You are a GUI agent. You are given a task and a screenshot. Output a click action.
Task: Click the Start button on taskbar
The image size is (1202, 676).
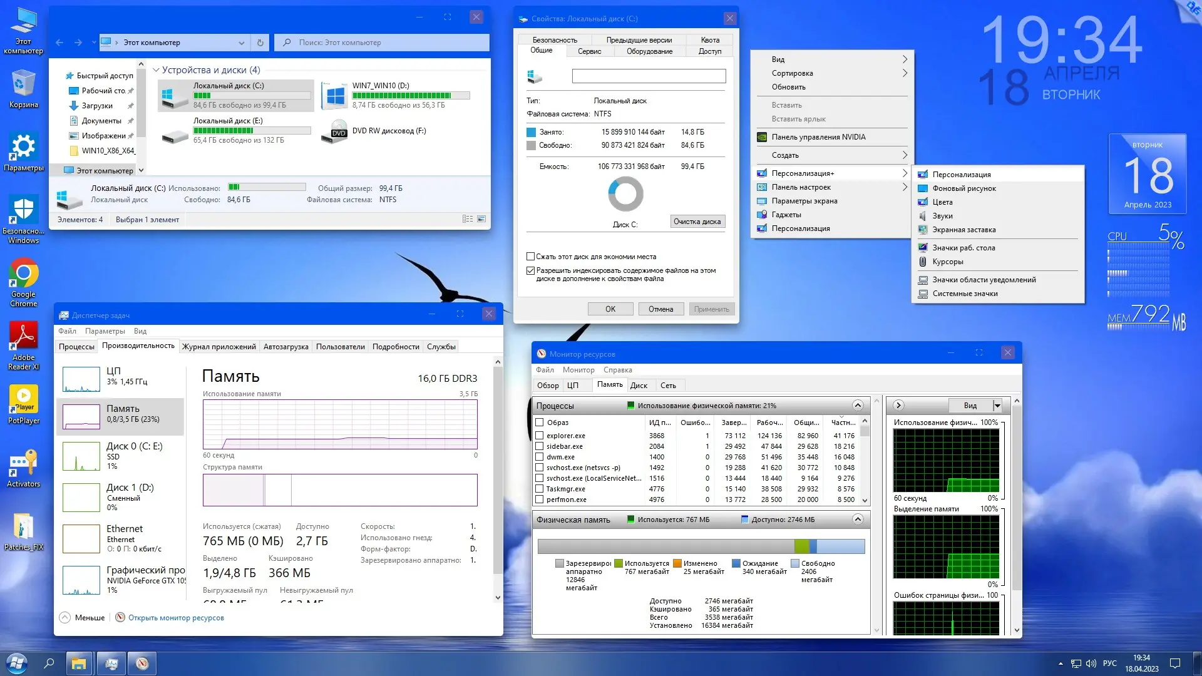(17, 663)
